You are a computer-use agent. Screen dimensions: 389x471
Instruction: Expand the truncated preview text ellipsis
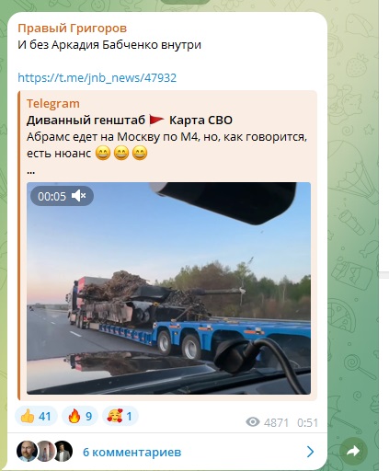[x=30, y=171]
